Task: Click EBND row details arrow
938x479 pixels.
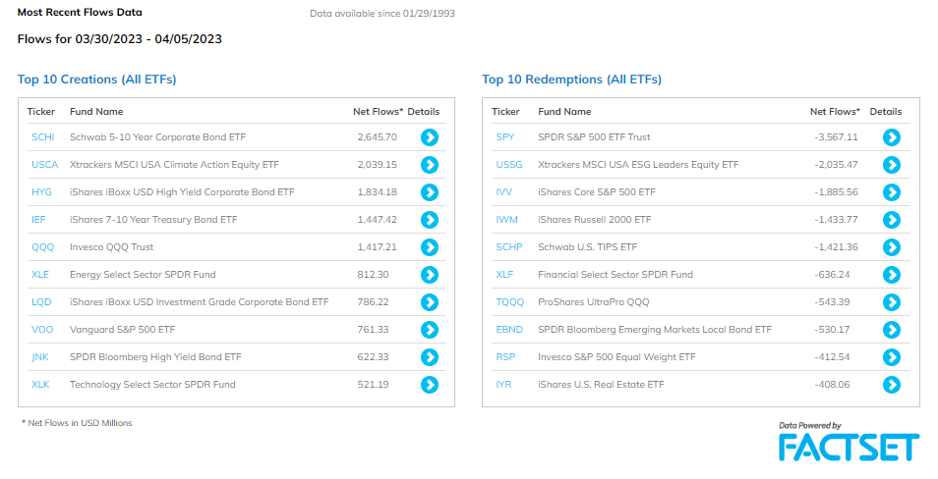Action: (x=892, y=330)
